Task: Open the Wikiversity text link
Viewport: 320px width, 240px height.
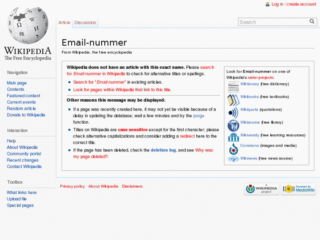Action: 250,135
